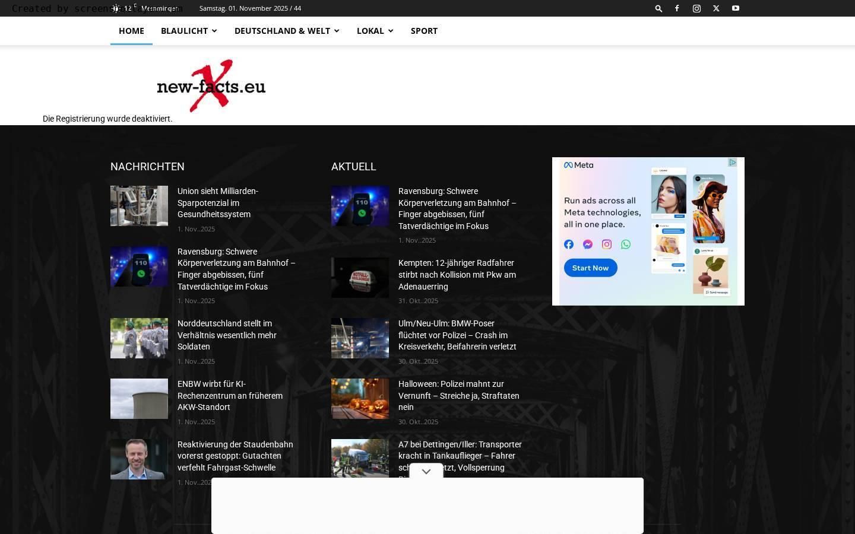Click the AdChoices icon on Meta ad
The height and width of the screenshot is (534, 855).
(x=733, y=162)
